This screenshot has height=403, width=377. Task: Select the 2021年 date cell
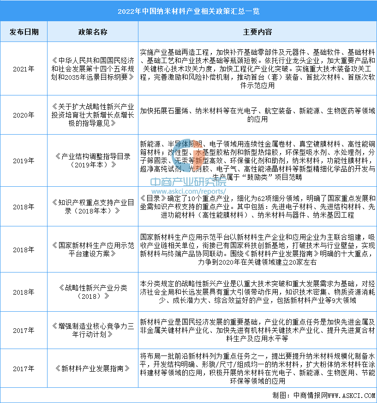point(24,69)
